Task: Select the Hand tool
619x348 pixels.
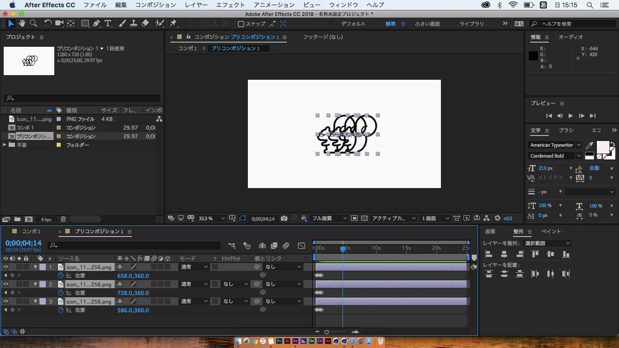Action: tap(22, 24)
